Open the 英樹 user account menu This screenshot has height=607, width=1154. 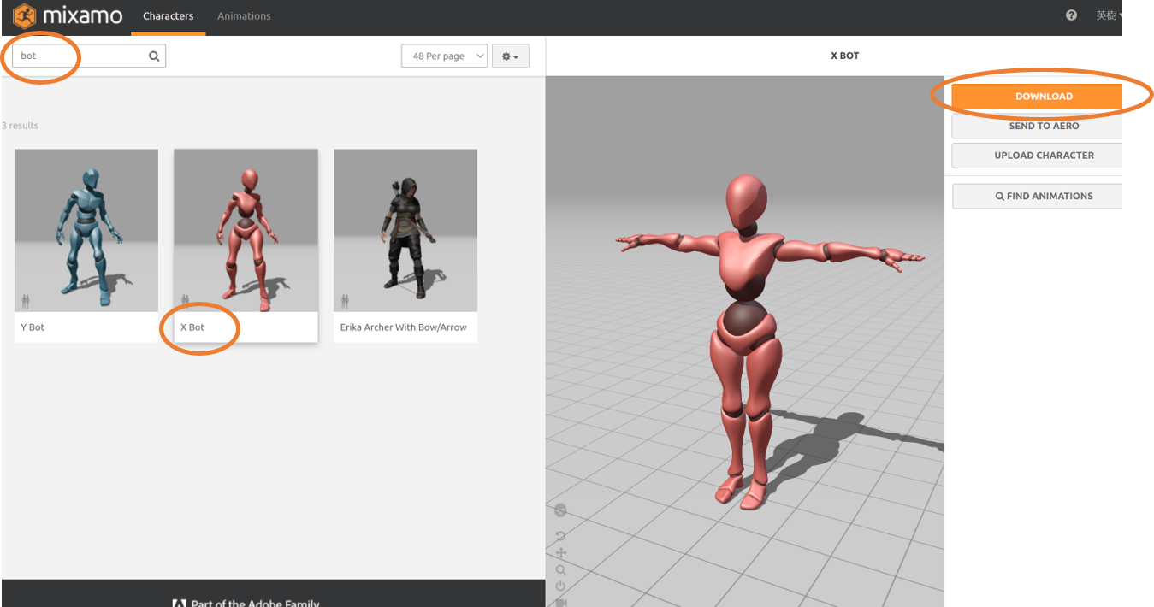tap(1109, 15)
